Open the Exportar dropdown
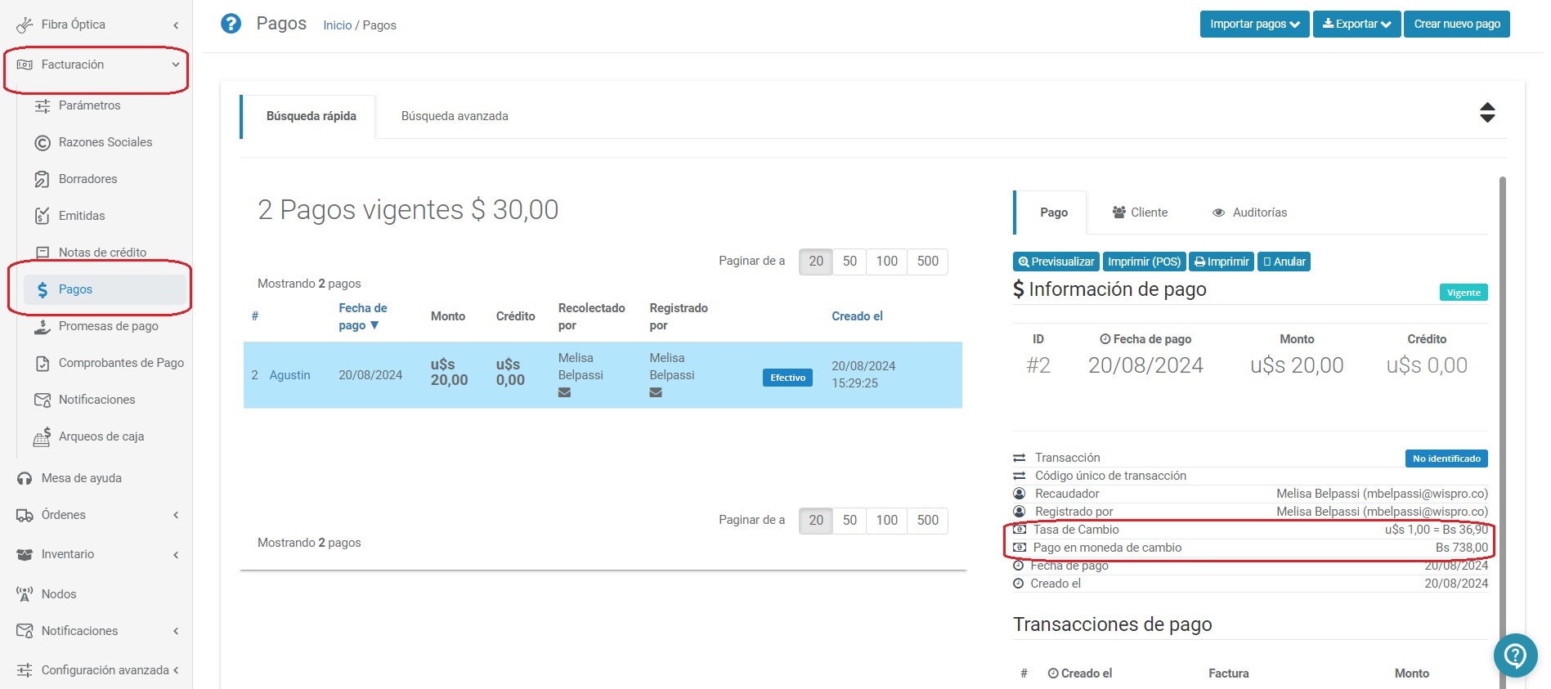The height and width of the screenshot is (689, 1551). (x=1356, y=24)
